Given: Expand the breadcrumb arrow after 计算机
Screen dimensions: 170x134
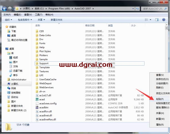Looking at the screenshot, I should [32, 9].
